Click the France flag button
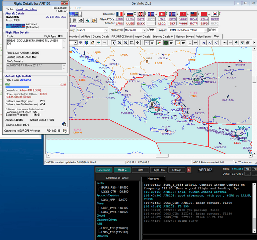The width and height of the screenshot is (257, 240). click(x=119, y=14)
